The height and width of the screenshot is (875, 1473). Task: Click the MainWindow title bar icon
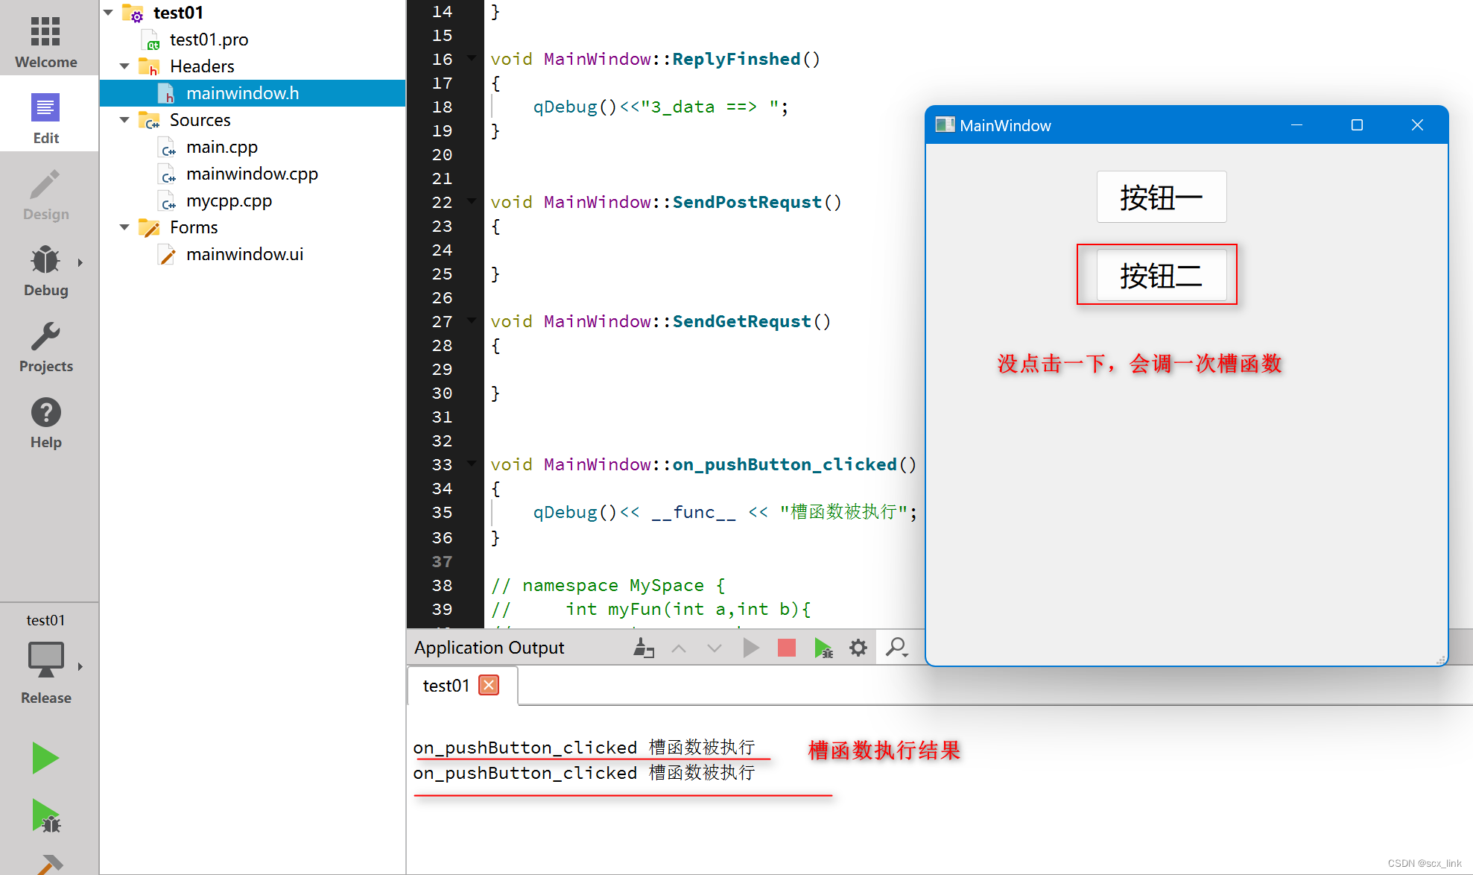945,124
